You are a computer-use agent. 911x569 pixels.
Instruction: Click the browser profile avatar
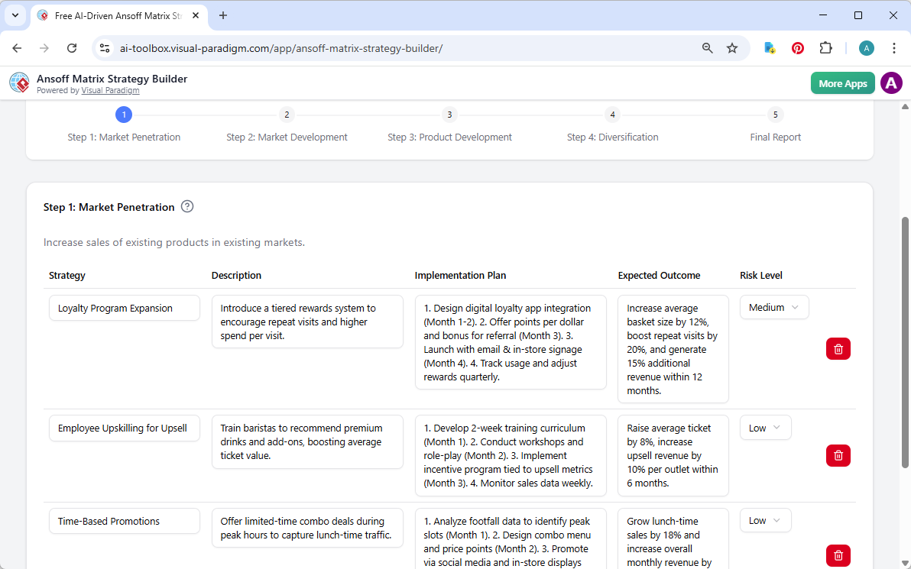(866, 47)
